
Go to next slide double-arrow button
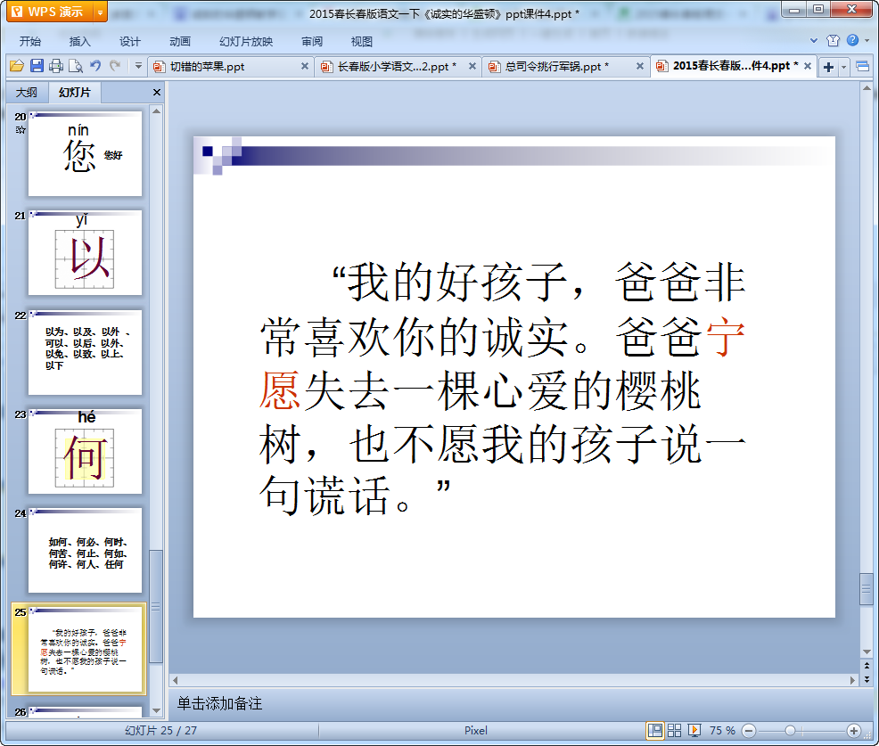867,679
